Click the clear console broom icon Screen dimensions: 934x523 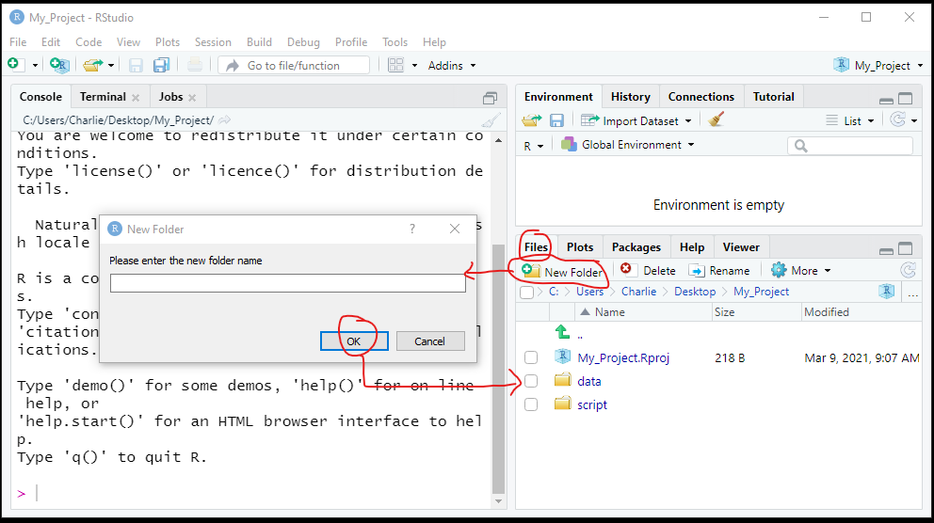click(x=491, y=120)
